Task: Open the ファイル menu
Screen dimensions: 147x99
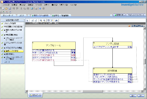Action: pos(6,5)
